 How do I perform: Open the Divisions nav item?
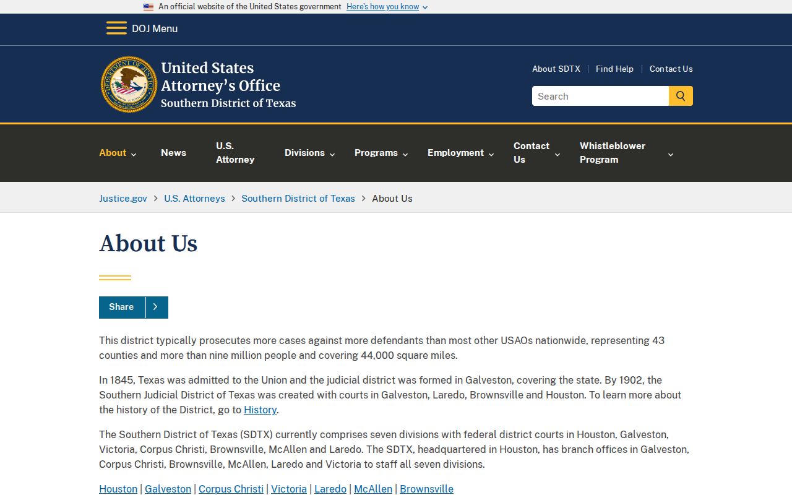(x=304, y=153)
